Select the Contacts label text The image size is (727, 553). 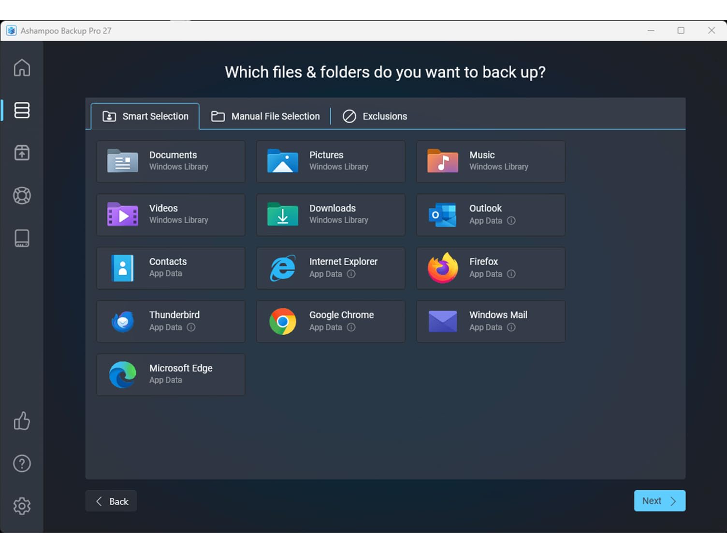(168, 261)
